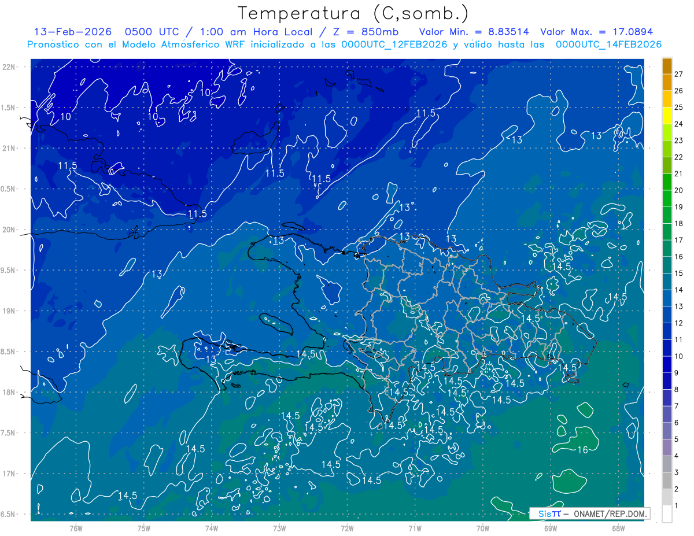Click the '72W' longitude axis label
The image size is (694, 536).
tap(347, 528)
